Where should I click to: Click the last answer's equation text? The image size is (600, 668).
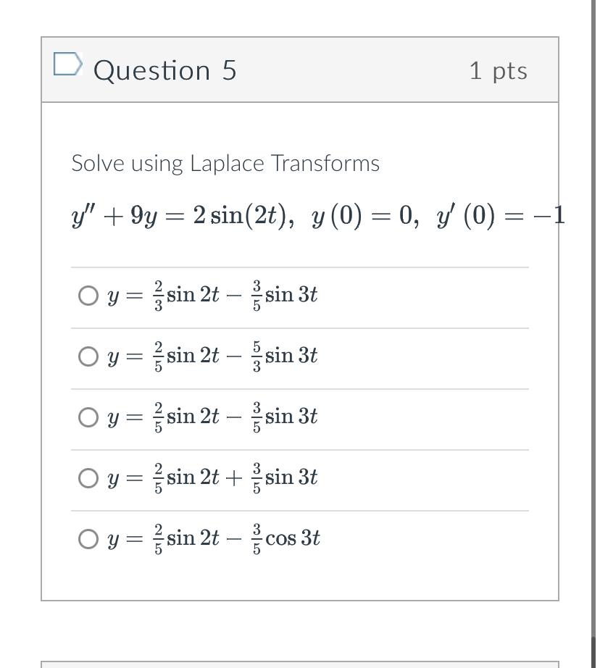coord(213,538)
